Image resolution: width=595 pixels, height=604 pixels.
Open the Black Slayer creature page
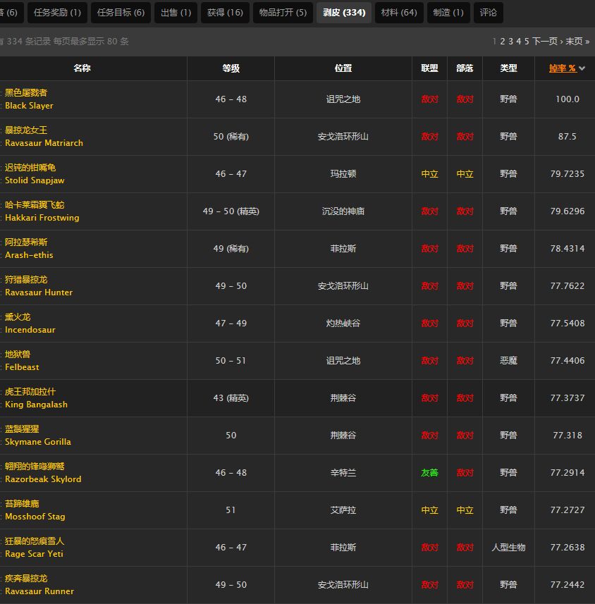click(x=29, y=106)
